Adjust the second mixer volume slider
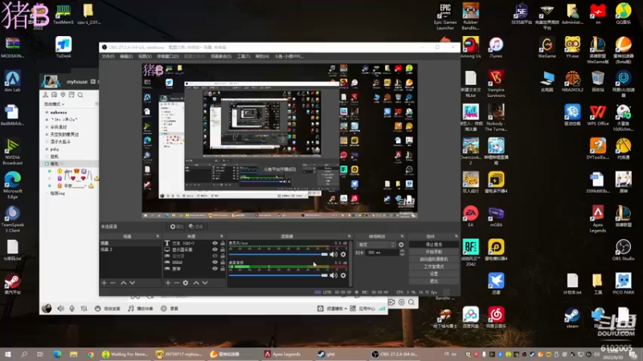The image size is (643, 361). pos(278,275)
